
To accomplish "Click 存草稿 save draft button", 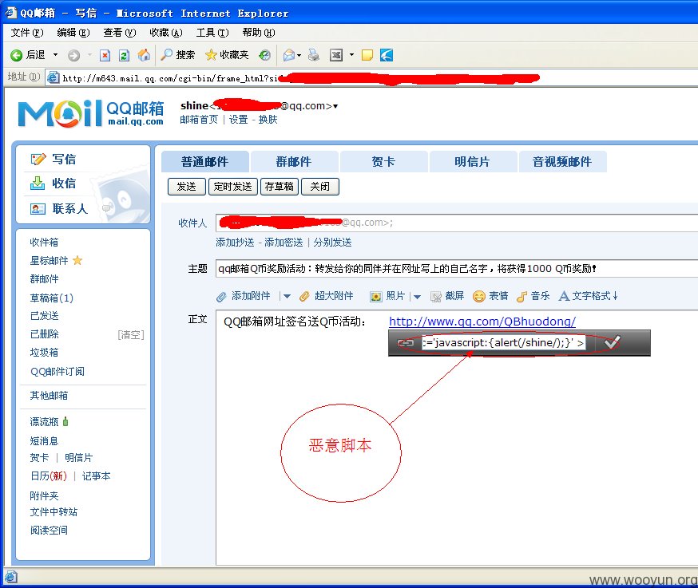I will pyautogui.click(x=279, y=187).
